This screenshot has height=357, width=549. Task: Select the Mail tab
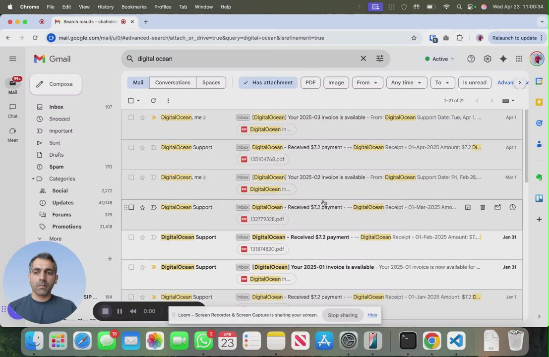point(138,83)
